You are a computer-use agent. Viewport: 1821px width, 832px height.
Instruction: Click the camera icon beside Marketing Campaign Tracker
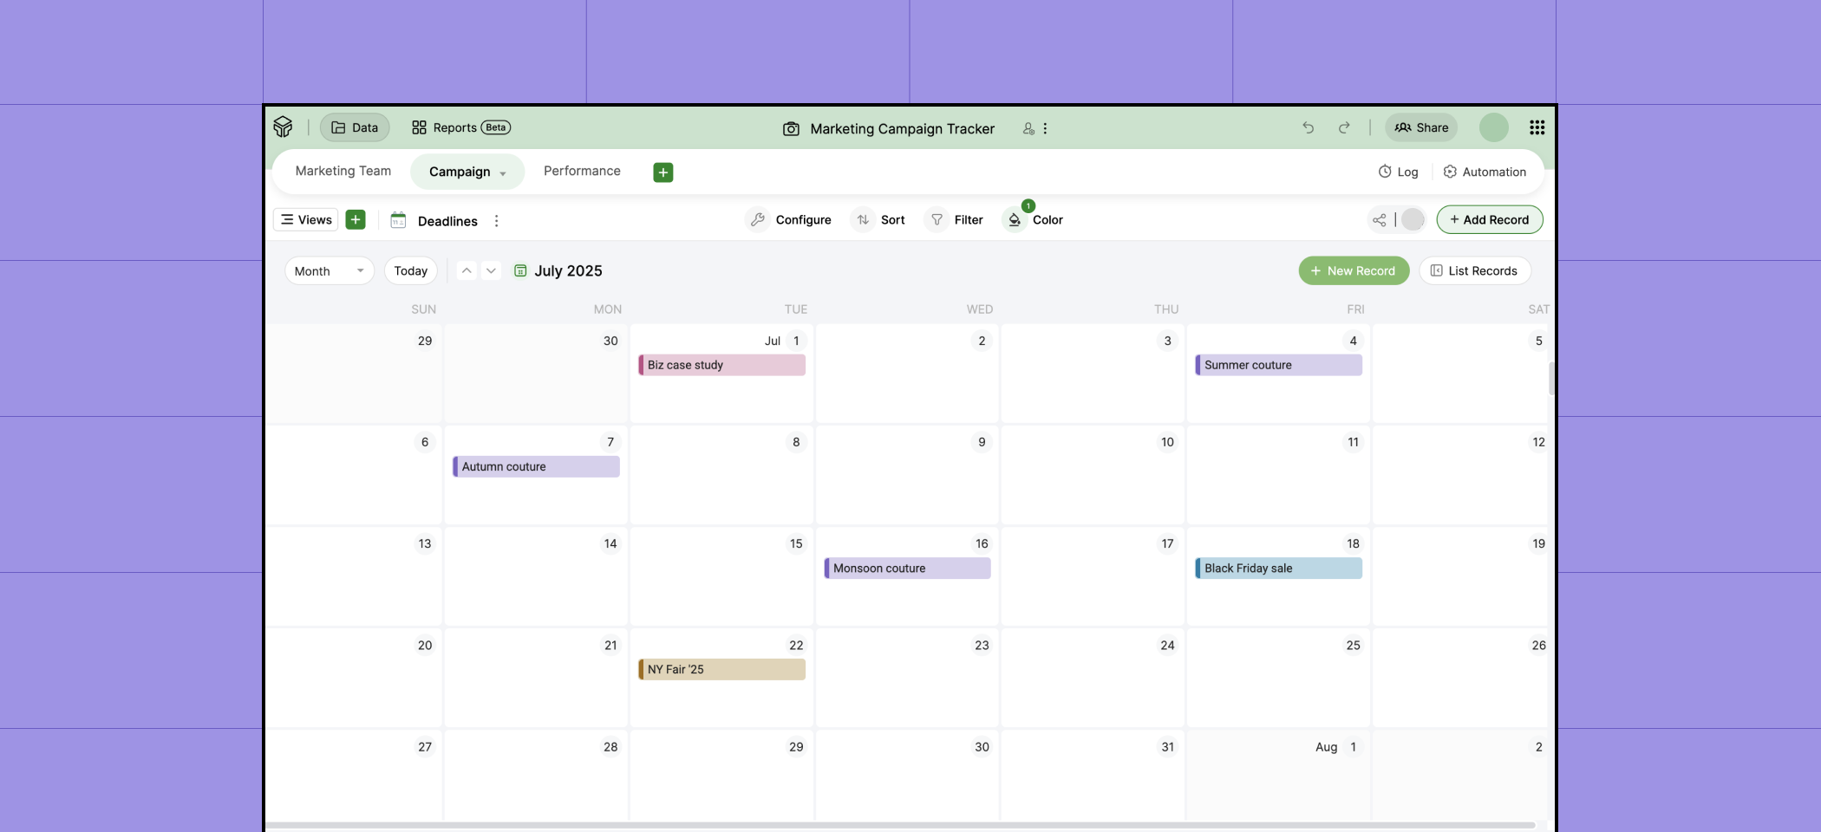(791, 128)
